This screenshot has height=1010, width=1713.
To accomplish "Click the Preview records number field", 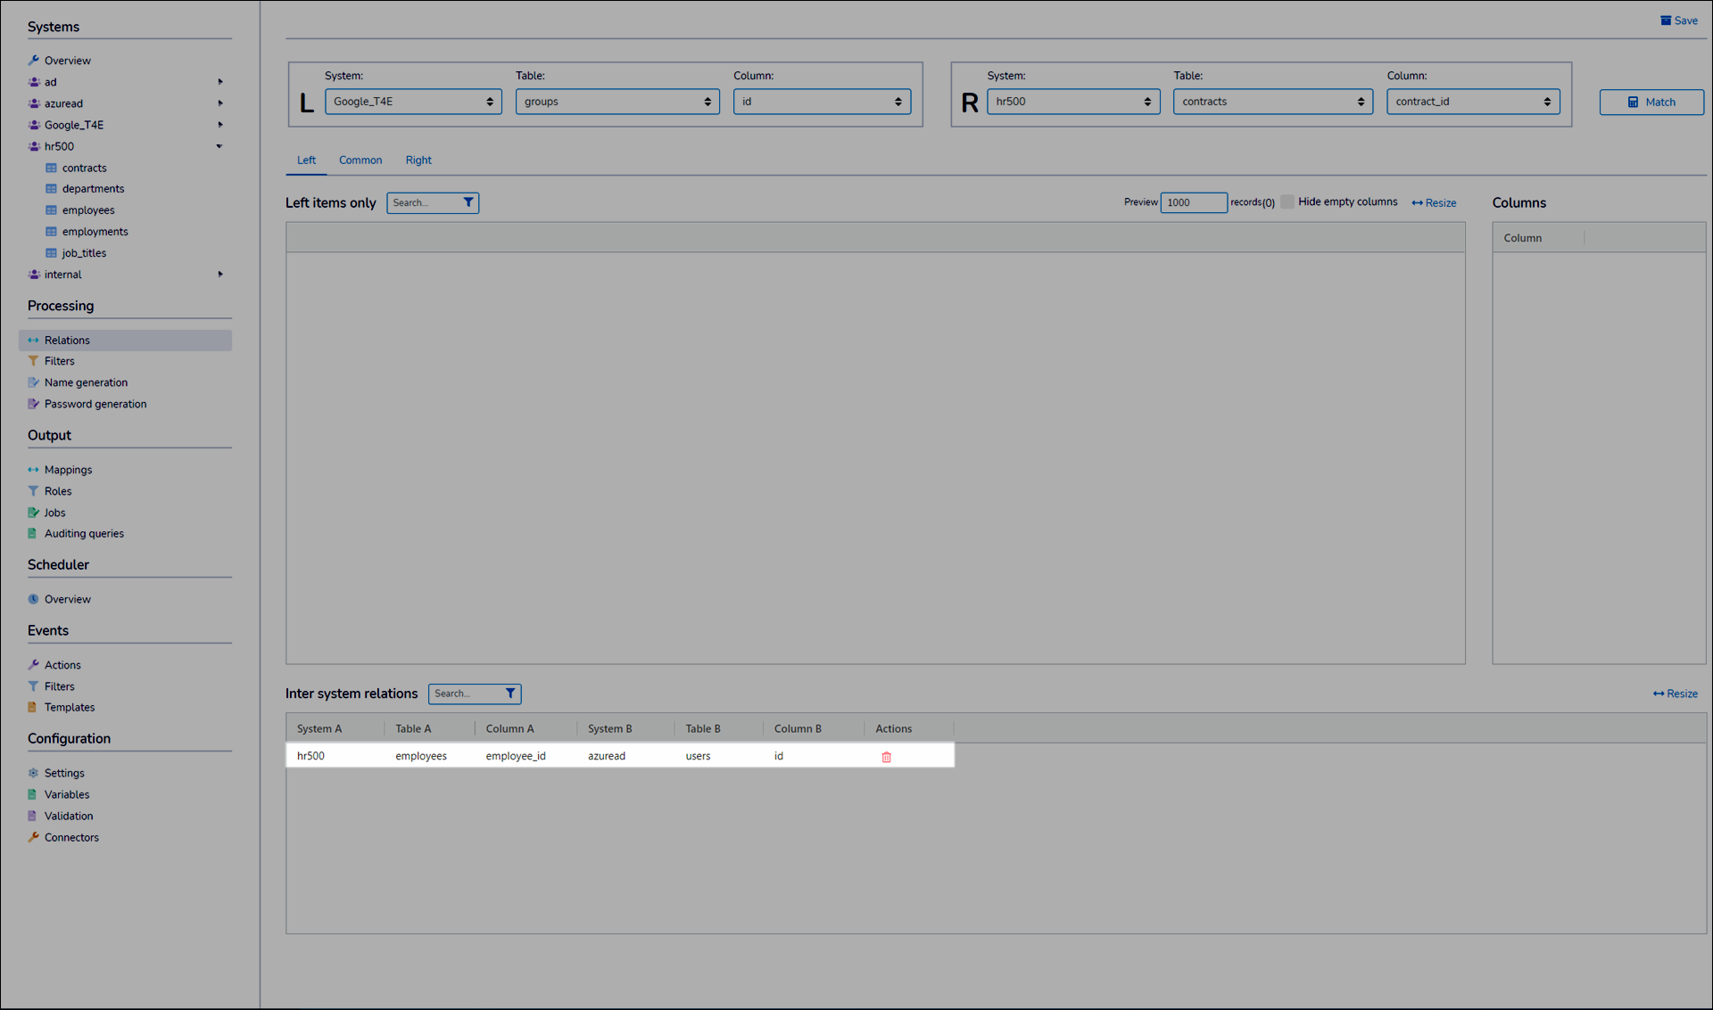I will [1192, 202].
